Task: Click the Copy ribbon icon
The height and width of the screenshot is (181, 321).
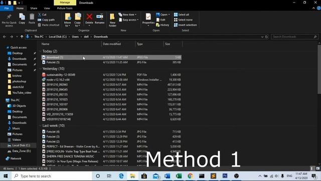Action: (x=22, y=17)
